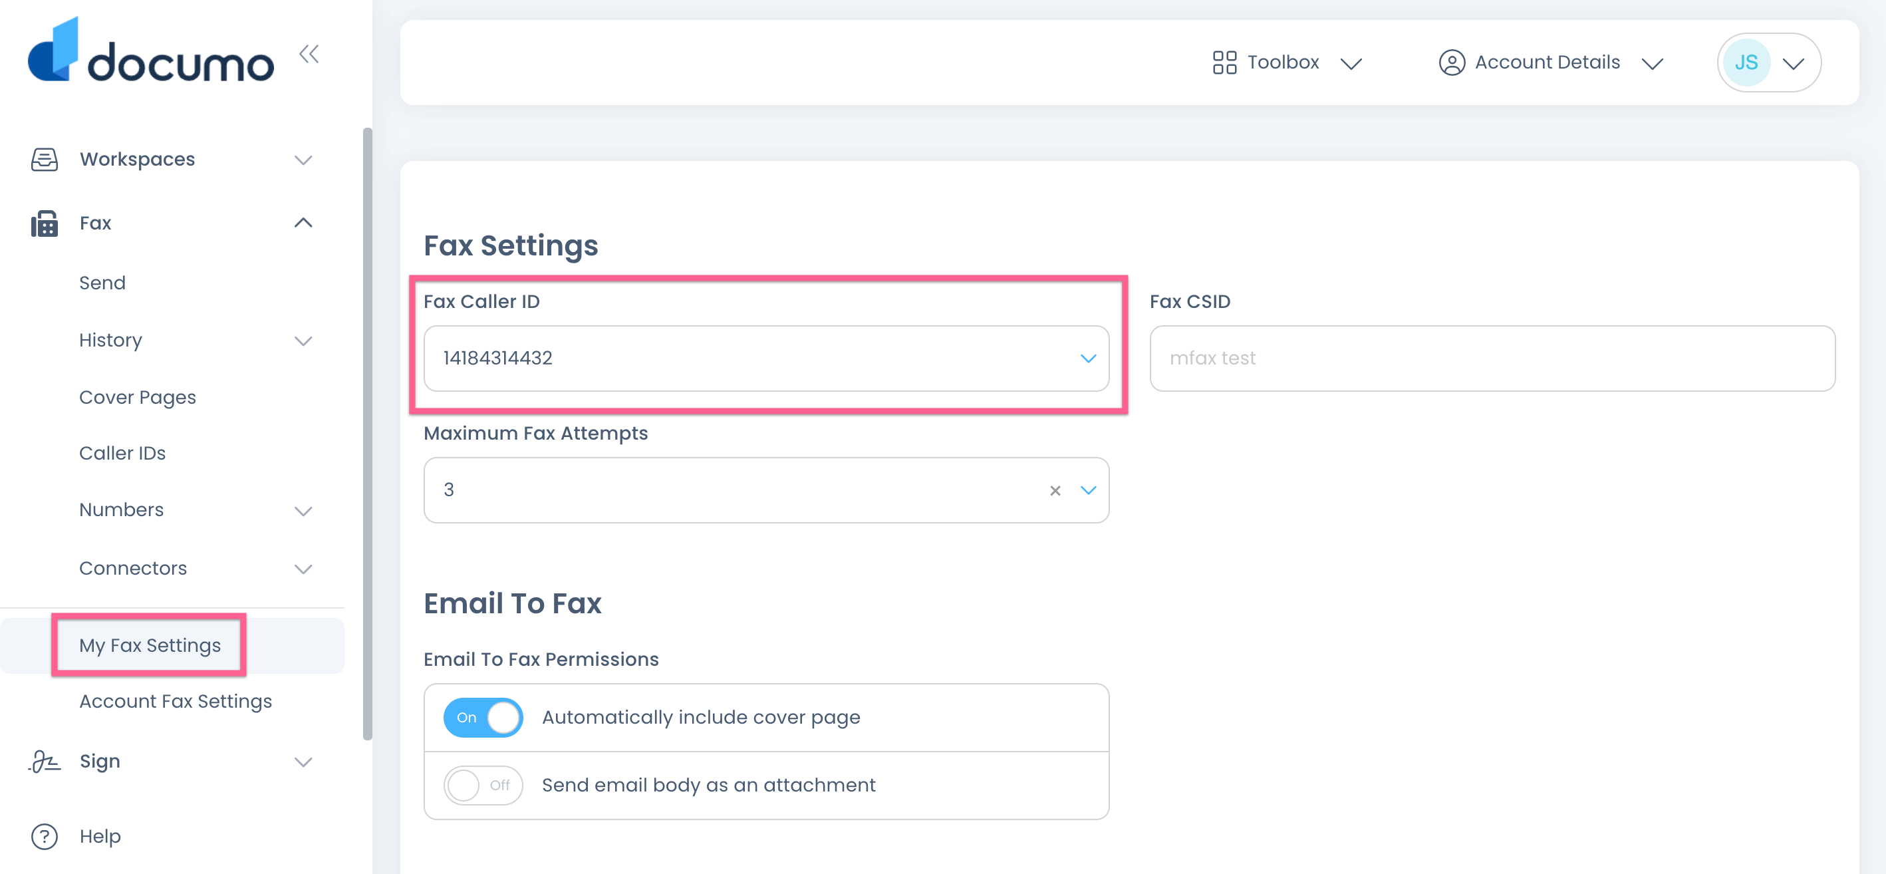
Task: Expand the Workspaces menu chevron
Action: click(303, 160)
